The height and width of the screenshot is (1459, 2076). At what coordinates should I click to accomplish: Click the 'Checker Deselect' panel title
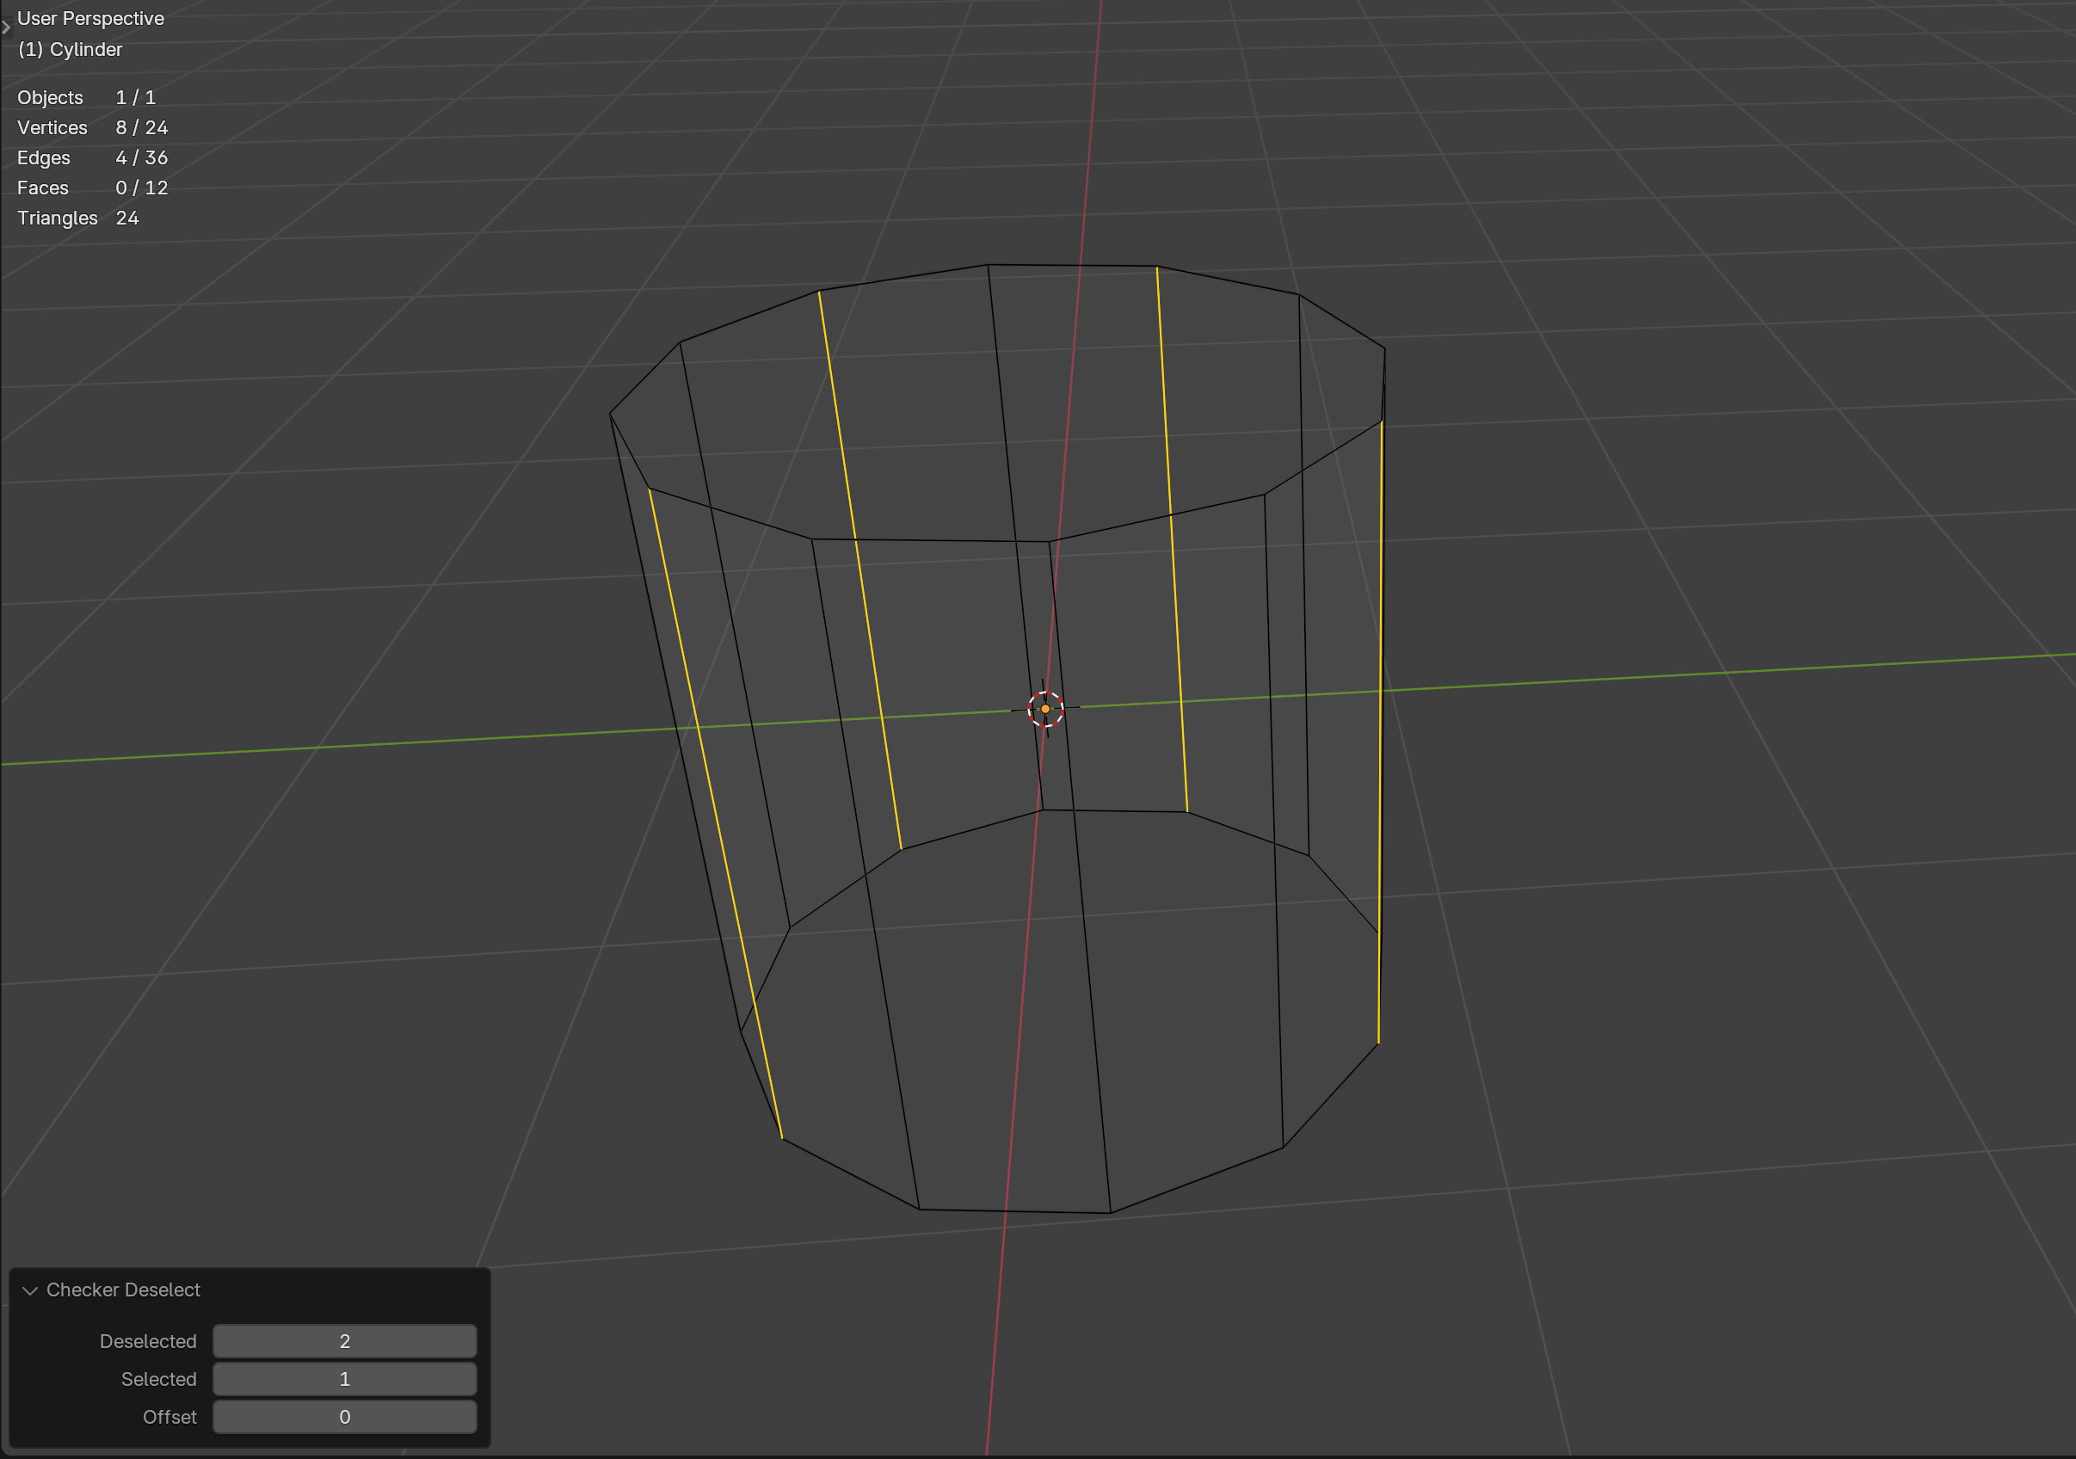tap(123, 1290)
